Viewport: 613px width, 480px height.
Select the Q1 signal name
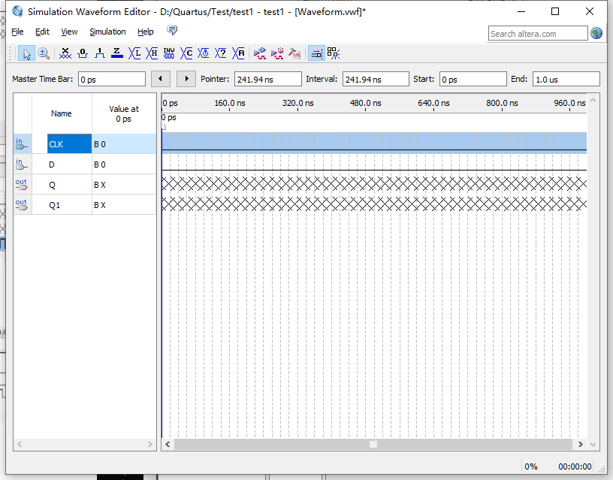54,205
